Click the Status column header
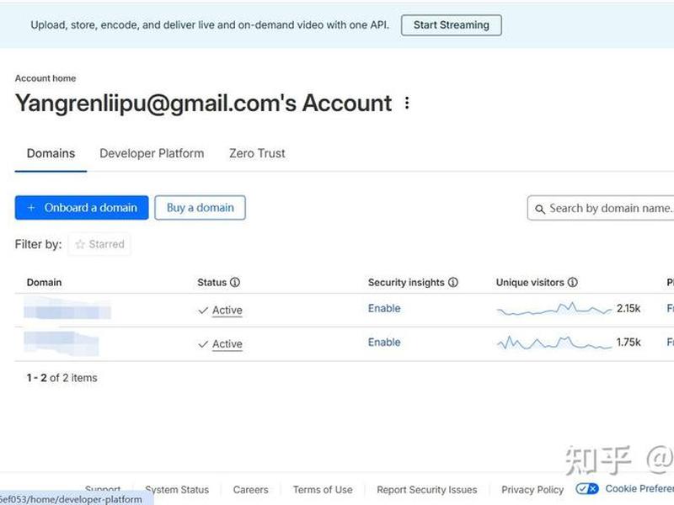The height and width of the screenshot is (505, 674). [212, 282]
